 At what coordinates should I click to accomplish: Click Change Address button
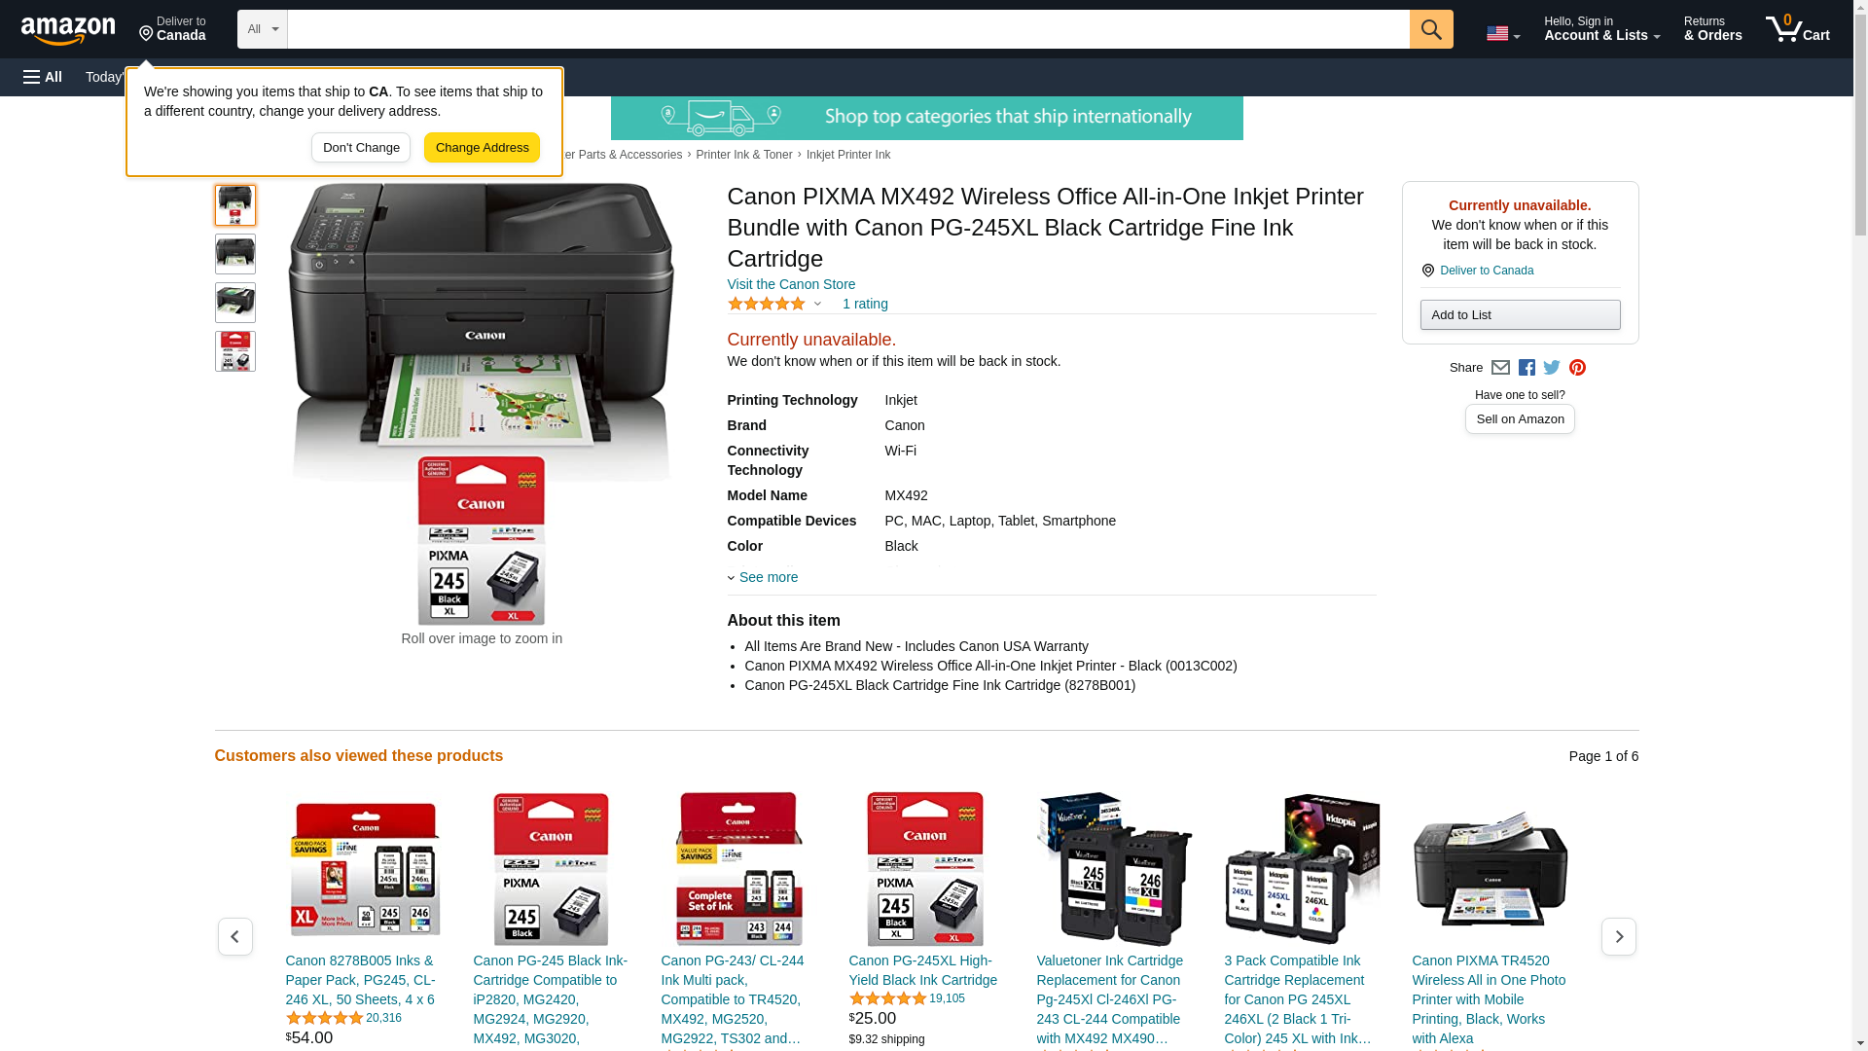[x=483, y=148]
